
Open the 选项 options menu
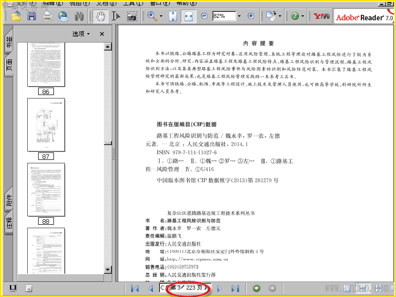(x=81, y=34)
